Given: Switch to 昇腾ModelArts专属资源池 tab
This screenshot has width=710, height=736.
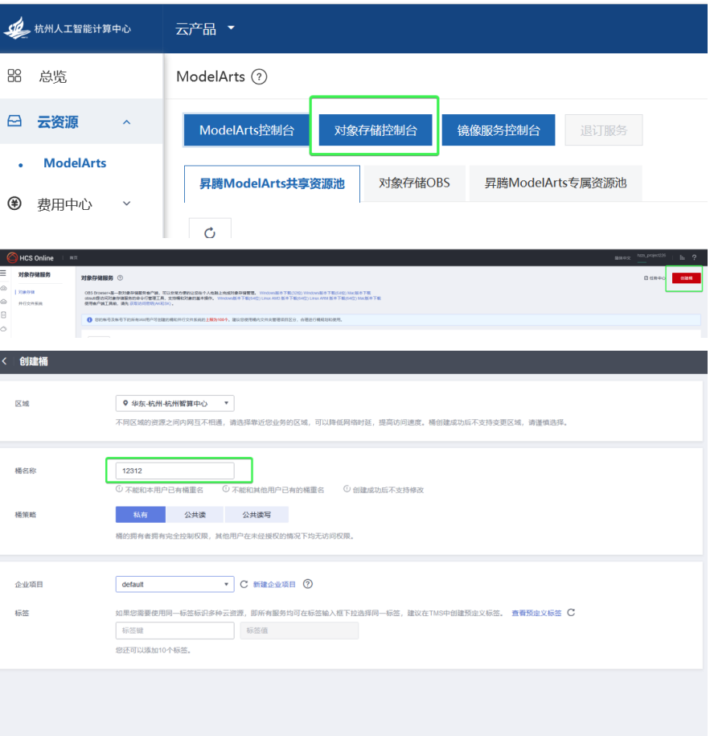Looking at the screenshot, I should pos(556,183).
